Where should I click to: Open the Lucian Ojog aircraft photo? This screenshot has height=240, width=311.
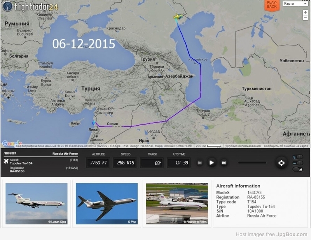[37, 204]
